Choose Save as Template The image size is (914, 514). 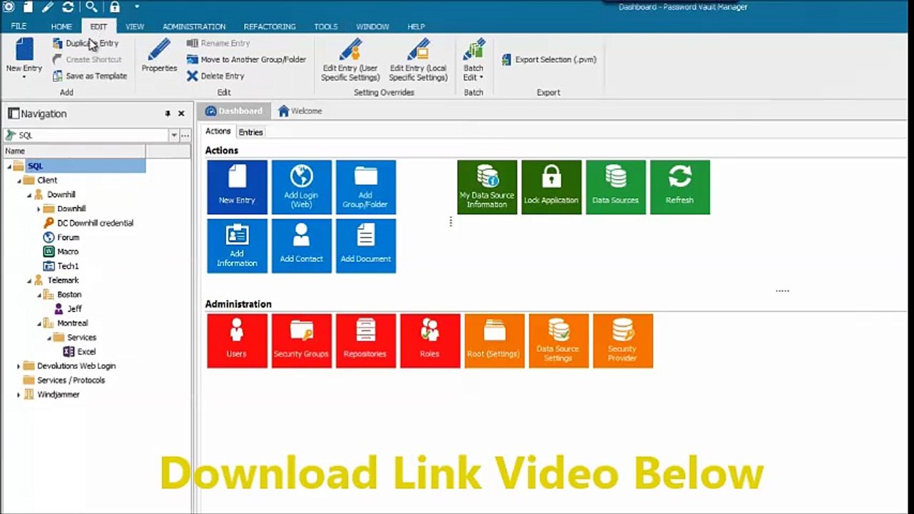90,76
